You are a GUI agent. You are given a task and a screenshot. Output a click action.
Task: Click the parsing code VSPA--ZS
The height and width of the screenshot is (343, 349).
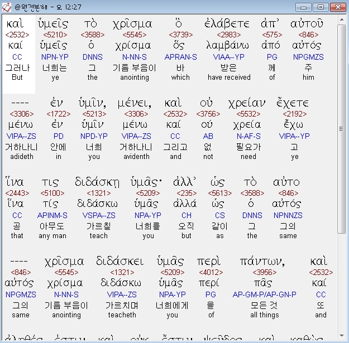pos(99,215)
